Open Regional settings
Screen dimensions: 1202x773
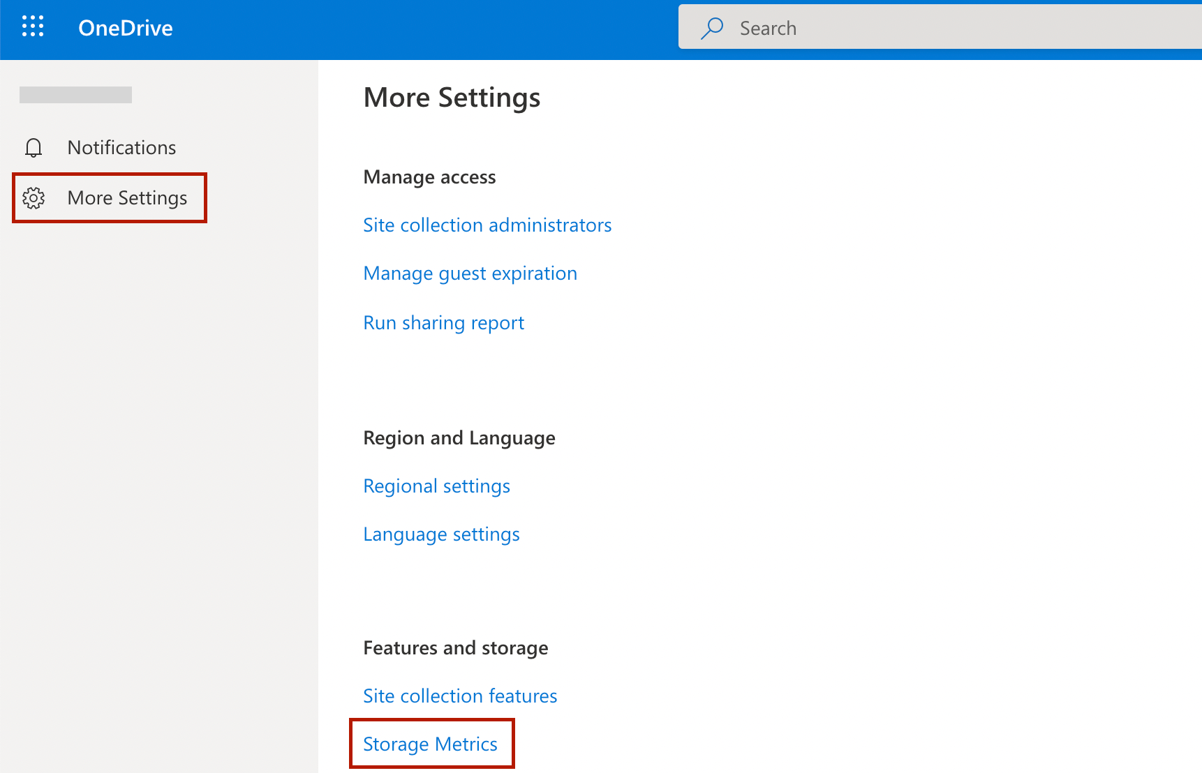(x=436, y=486)
